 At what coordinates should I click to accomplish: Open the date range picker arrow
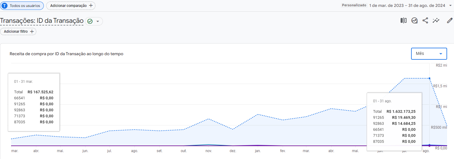click(450, 5)
